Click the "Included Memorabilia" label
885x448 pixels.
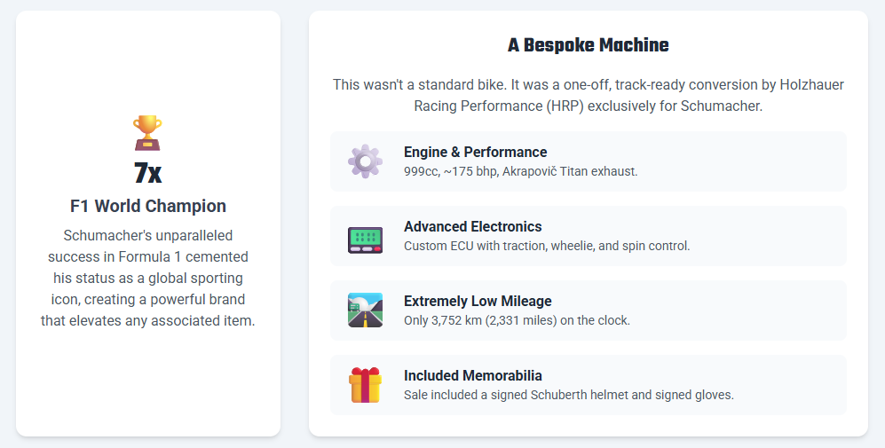pyautogui.click(x=472, y=375)
